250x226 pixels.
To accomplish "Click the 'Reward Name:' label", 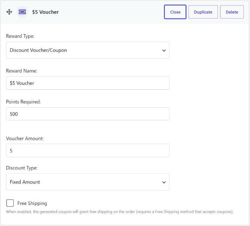I will point(22,71).
